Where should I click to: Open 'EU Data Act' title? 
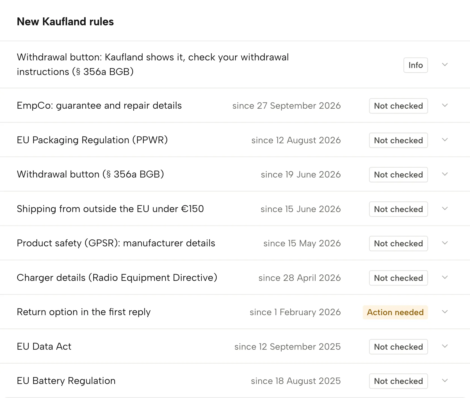coord(44,346)
